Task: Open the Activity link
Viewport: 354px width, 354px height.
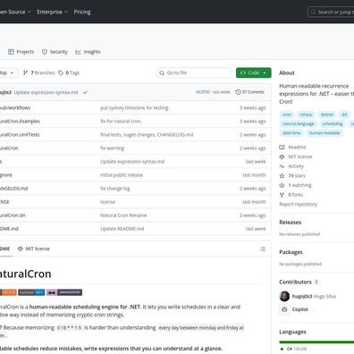Action: tap(296, 166)
